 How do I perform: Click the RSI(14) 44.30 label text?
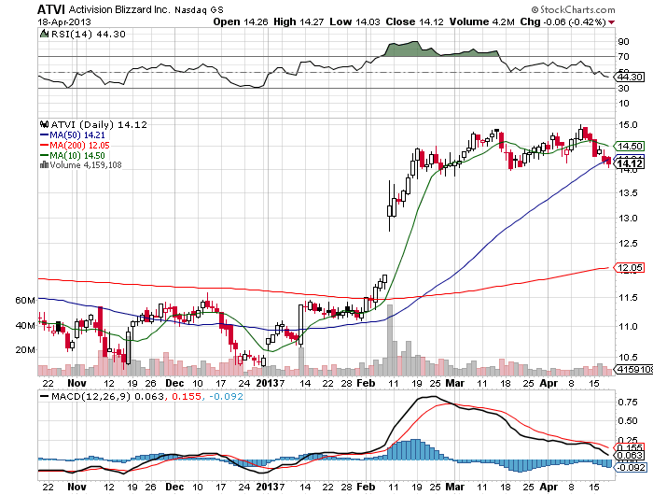(89, 35)
